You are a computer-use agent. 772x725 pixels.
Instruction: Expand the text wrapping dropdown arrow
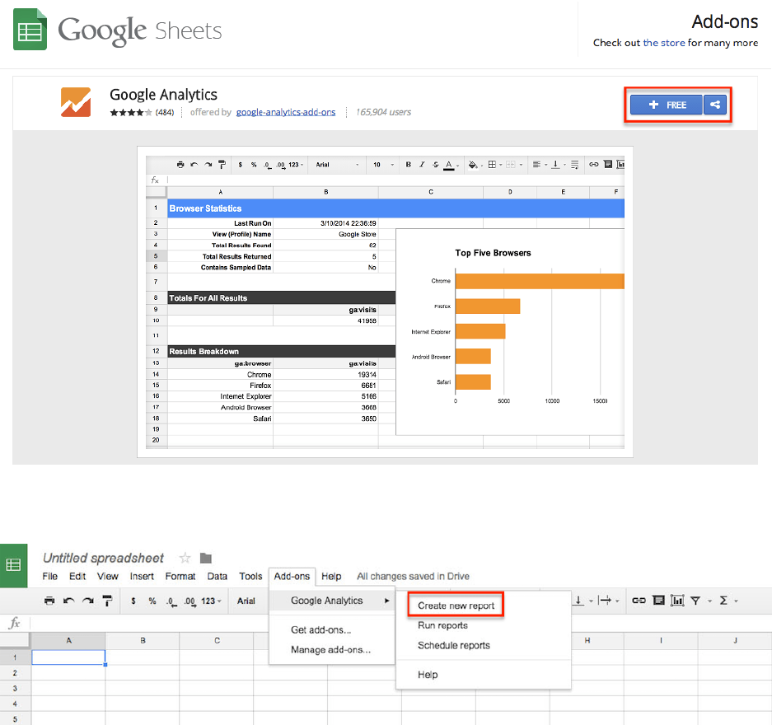click(x=617, y=601)
